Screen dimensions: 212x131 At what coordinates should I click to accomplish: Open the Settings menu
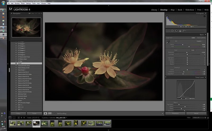[28, 3]
